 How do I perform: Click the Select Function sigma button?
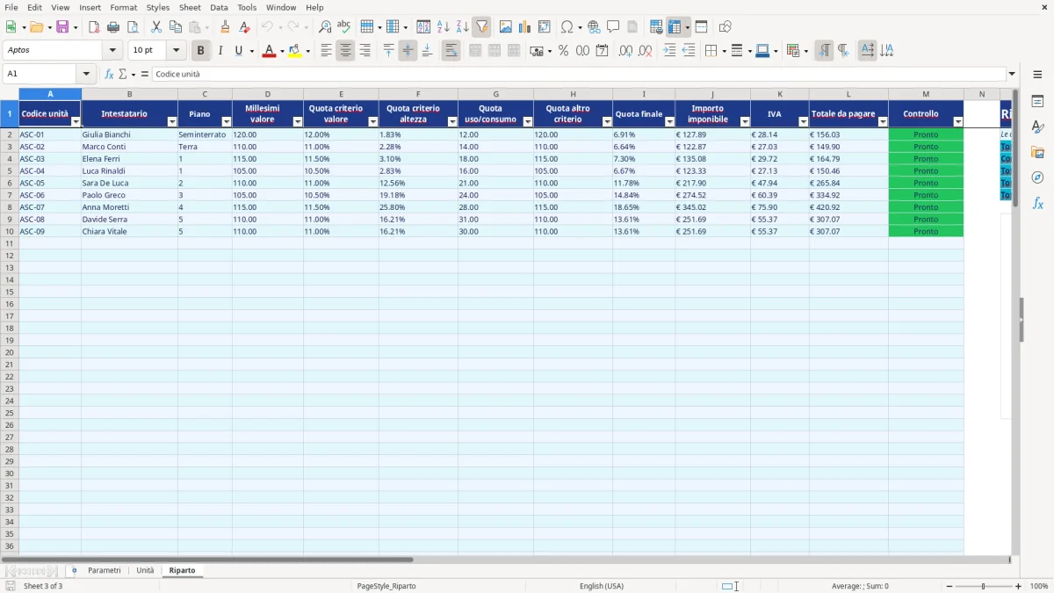pyautogui.click(x=122, y=74)
